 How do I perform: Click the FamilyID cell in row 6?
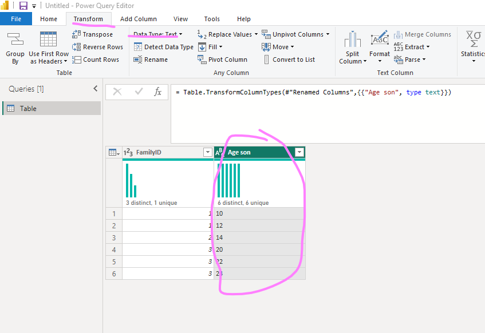[x=168, y=273]
